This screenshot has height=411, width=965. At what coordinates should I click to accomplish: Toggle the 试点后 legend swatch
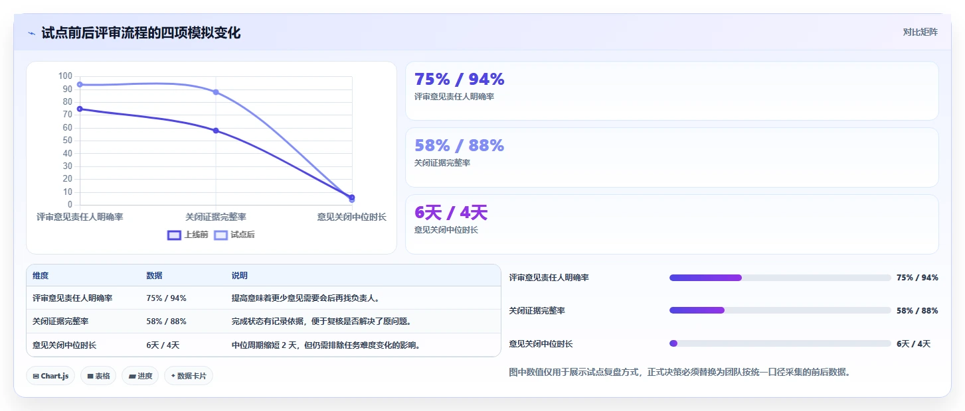[x=220, y=235]
